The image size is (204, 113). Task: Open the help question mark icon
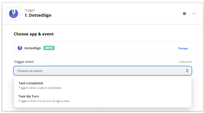184,14
